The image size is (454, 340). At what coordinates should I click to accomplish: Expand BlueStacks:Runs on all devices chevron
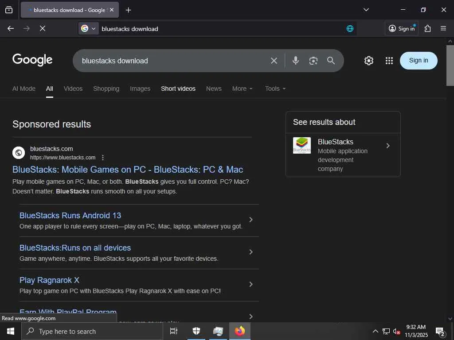click(x=251, y=252)
